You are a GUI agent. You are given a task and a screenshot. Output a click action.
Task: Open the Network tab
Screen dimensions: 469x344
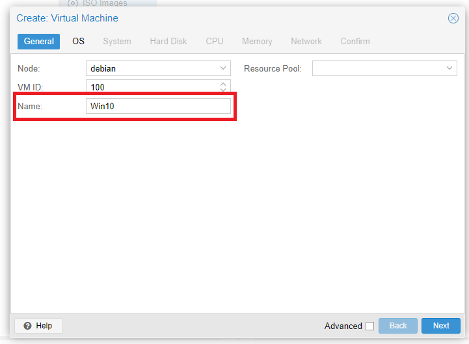306,41
